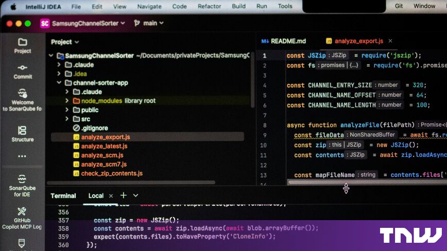Expand the public folder
The width and height of the screenshot is (447, 251).
pos(67,110)
